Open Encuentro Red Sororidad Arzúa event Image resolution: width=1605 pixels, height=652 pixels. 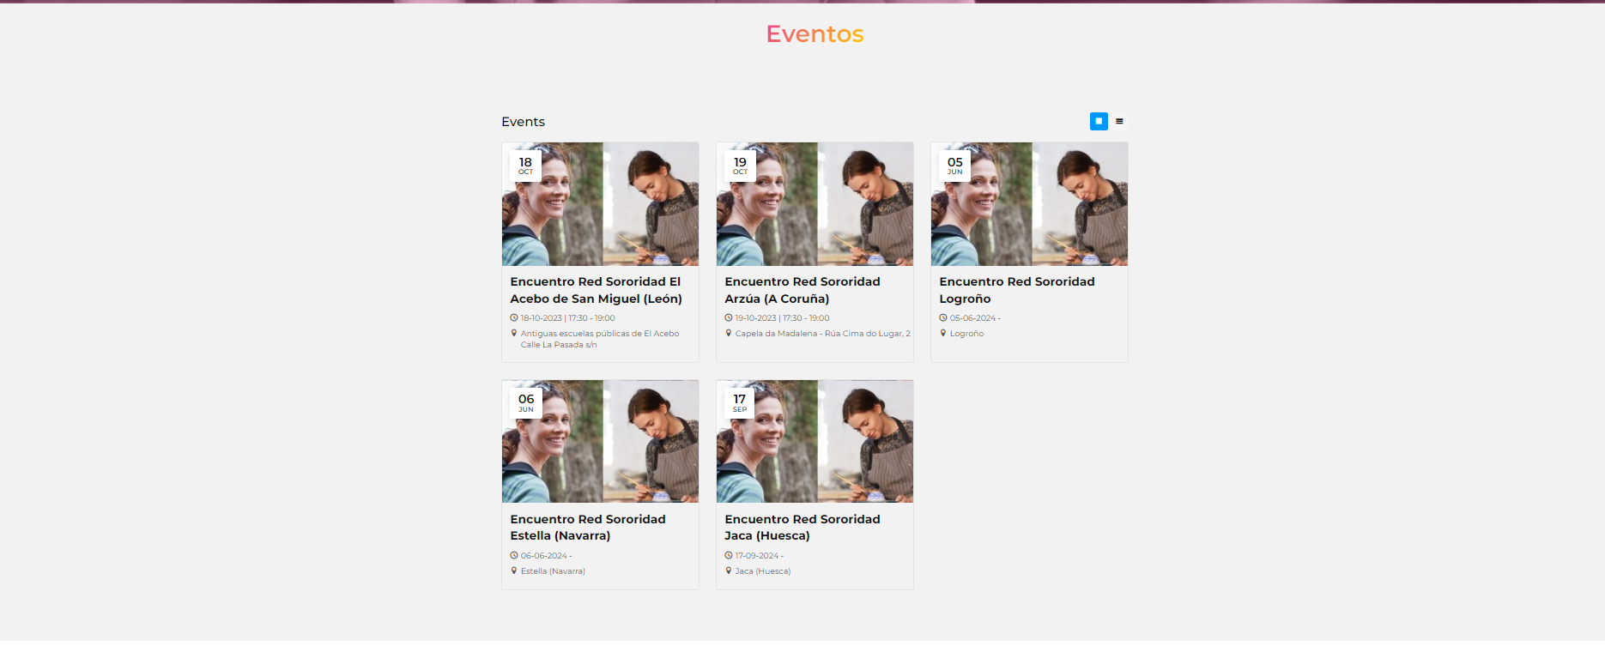pyautogui.click(x=802, y=290)
